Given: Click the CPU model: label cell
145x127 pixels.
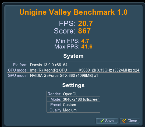Looking at the screenshot, I should tap(18, 70).
